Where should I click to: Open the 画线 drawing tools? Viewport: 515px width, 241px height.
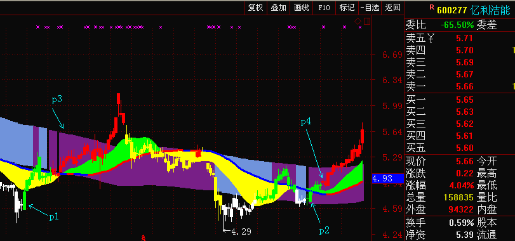[x=302, y=8]
